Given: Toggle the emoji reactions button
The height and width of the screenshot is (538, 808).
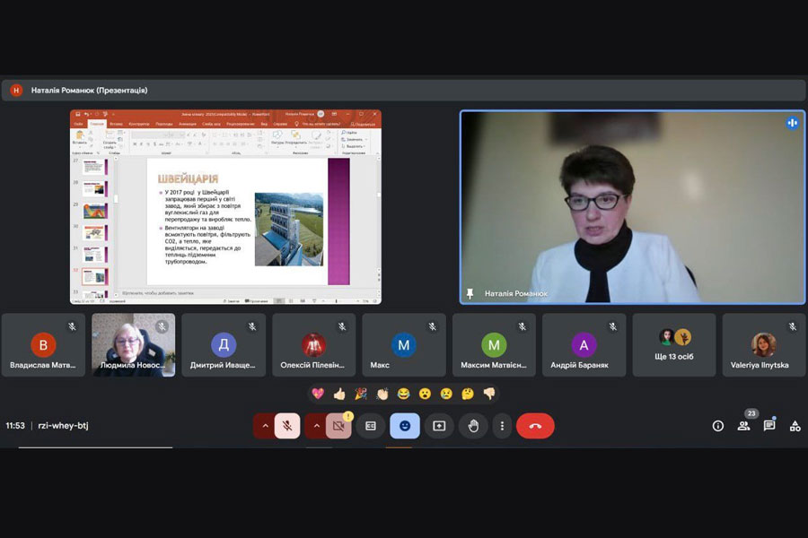Looking at the screenshot, I should coord(405,426).
